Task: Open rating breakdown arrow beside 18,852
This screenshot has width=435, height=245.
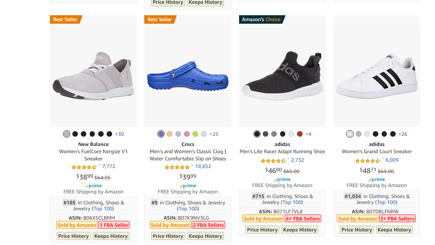Action: [193, 165]
